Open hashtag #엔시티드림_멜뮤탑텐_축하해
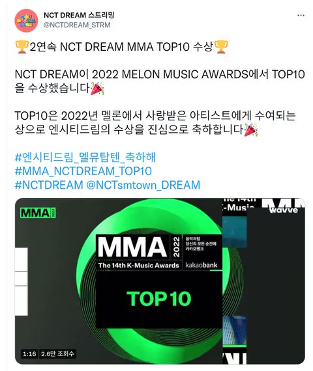The image size is (313, 371). (85, 157)
